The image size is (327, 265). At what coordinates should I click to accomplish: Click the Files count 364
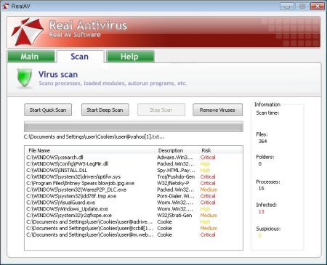coord(262,142)
